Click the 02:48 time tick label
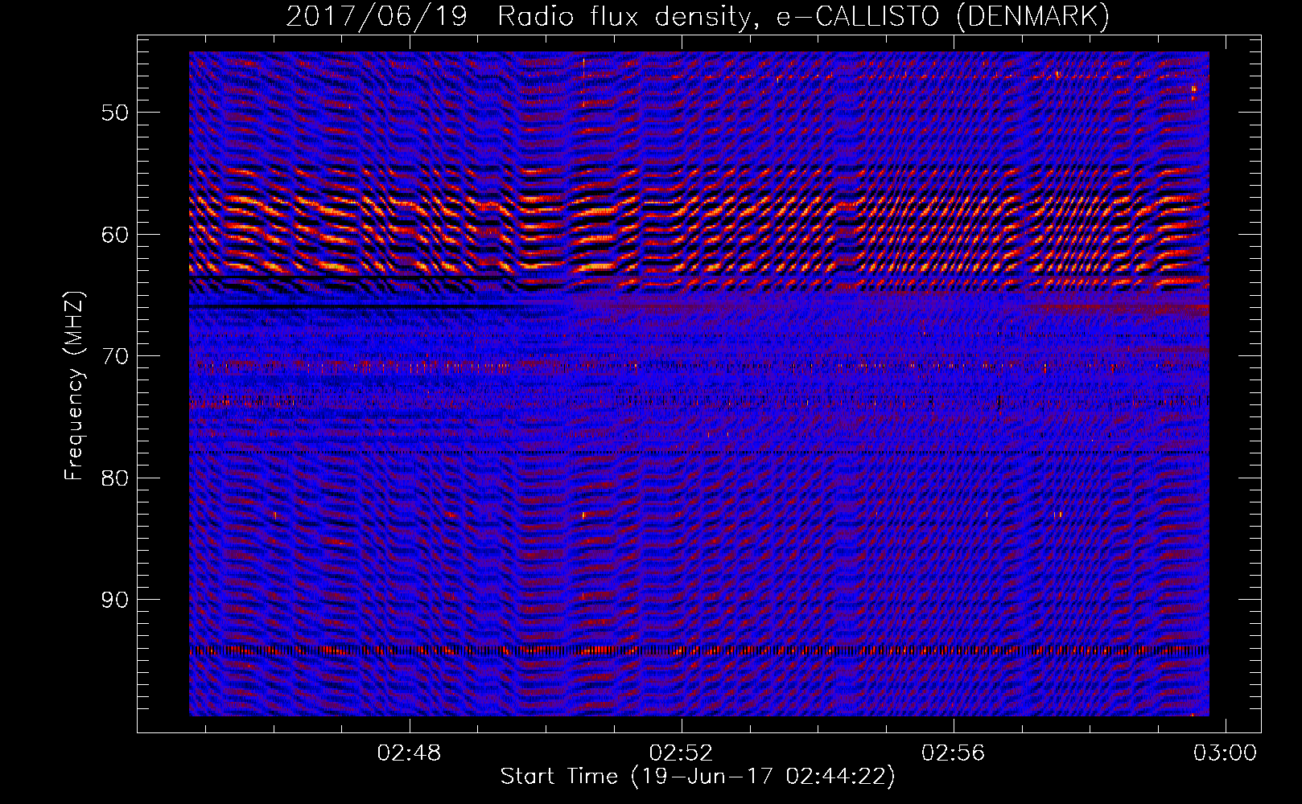This screenshot has height=804, width=1302. (x=410, y=753)
